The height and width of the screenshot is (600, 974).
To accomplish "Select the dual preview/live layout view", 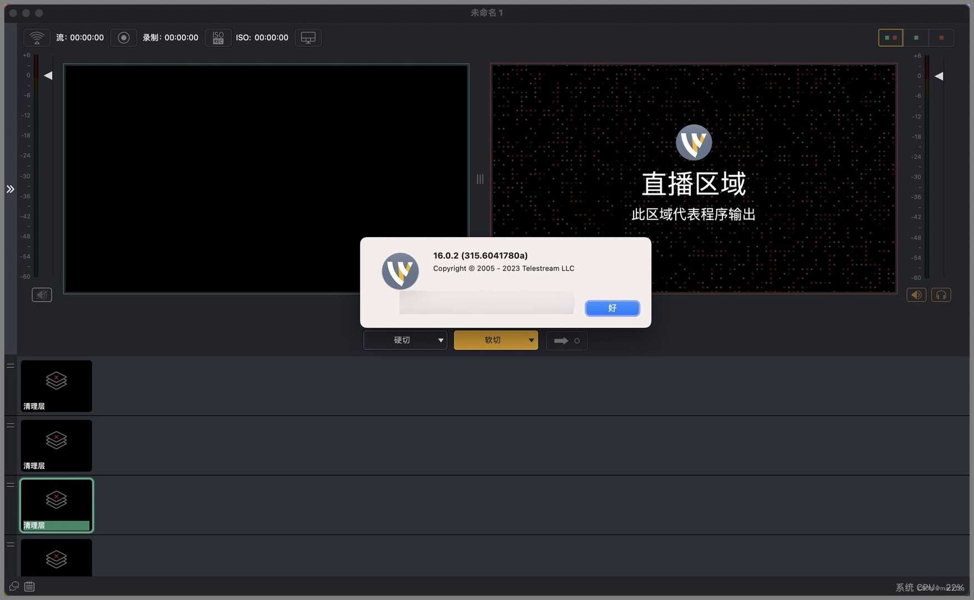I will (891, 38).
